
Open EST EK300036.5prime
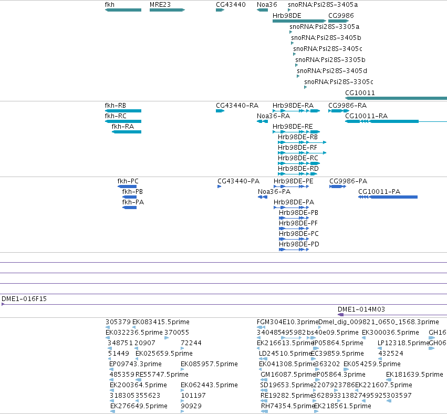click(364, 338)
